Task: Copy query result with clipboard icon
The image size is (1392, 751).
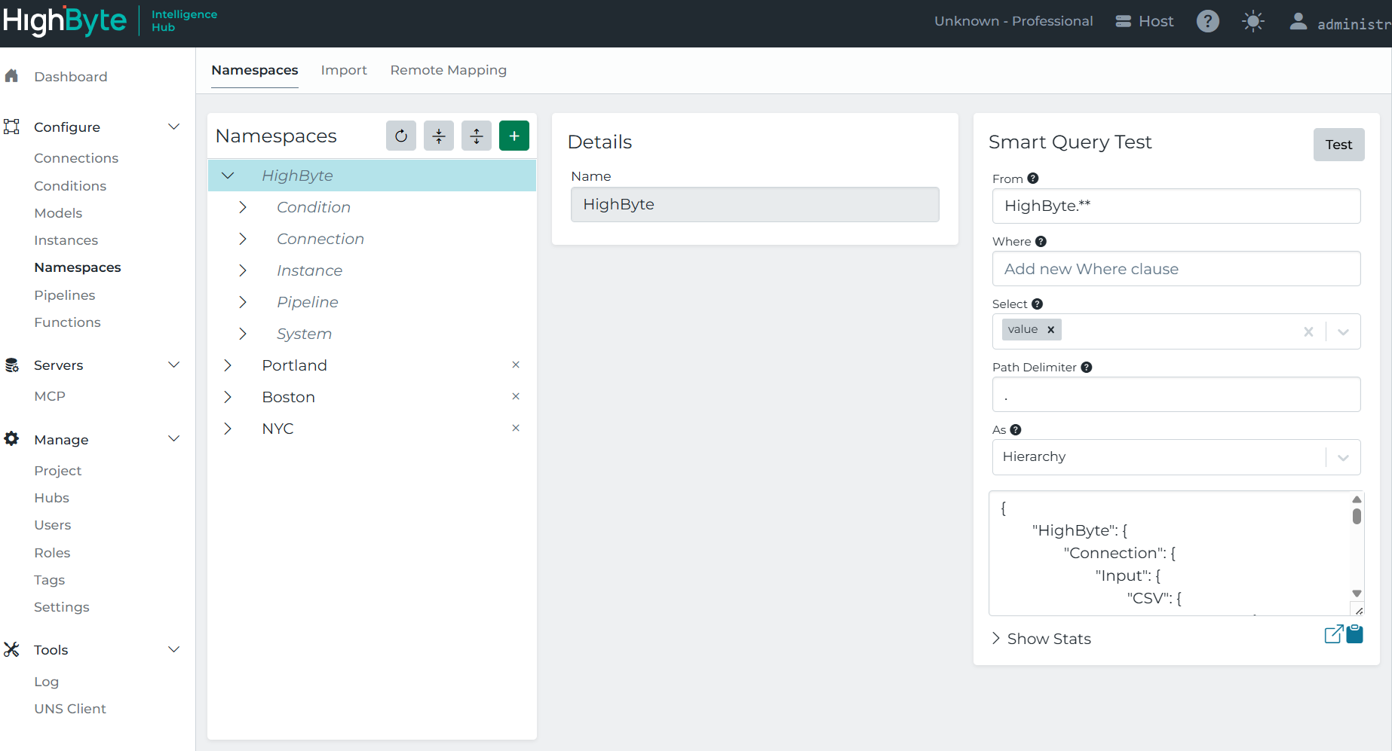Action: [1355, 634]
